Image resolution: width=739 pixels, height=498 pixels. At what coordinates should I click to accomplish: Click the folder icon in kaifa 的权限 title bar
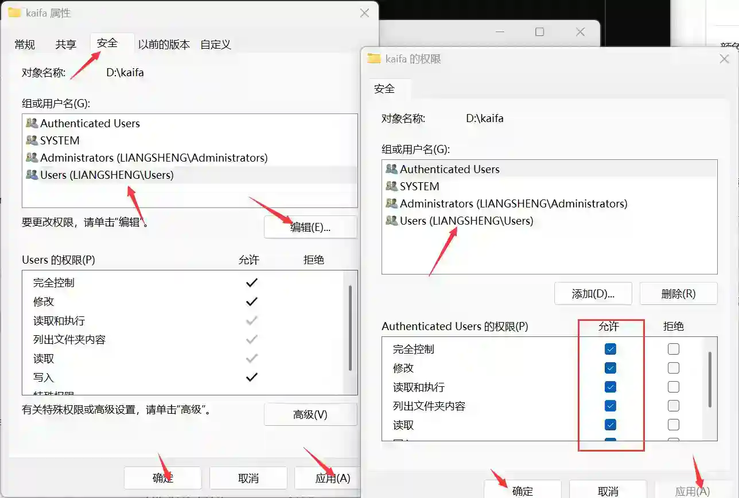374,58
